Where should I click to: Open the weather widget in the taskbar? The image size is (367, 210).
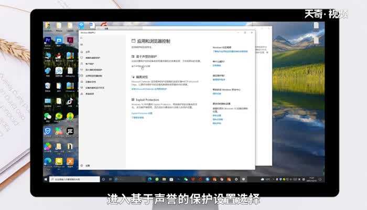[x=265, y=180]
